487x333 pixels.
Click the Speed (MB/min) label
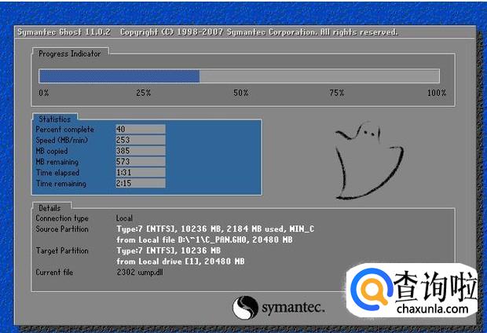pos(61,140)
